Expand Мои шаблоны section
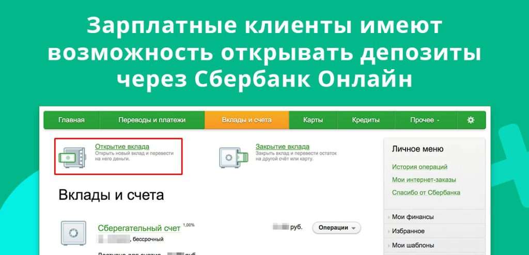This screenshot has height=255, width=529. click(x=412, y=245)
